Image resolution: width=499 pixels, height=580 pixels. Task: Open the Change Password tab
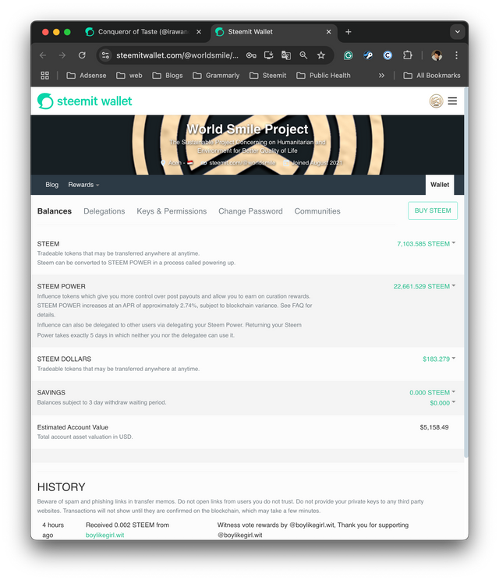(x=250, y=211)
